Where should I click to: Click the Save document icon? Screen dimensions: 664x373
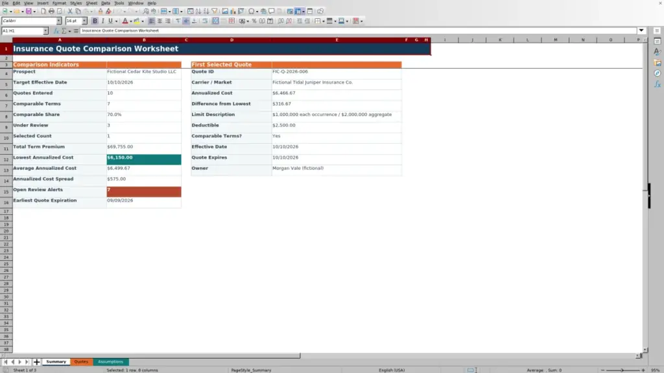tap(29, 11)
